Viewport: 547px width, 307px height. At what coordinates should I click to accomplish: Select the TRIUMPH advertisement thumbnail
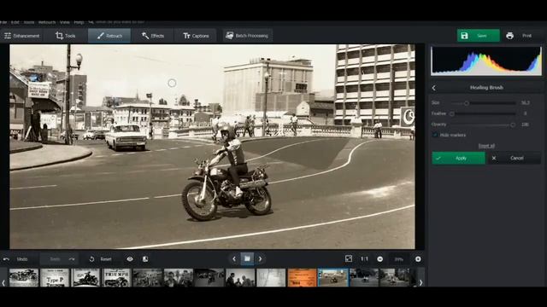[116, 277]
